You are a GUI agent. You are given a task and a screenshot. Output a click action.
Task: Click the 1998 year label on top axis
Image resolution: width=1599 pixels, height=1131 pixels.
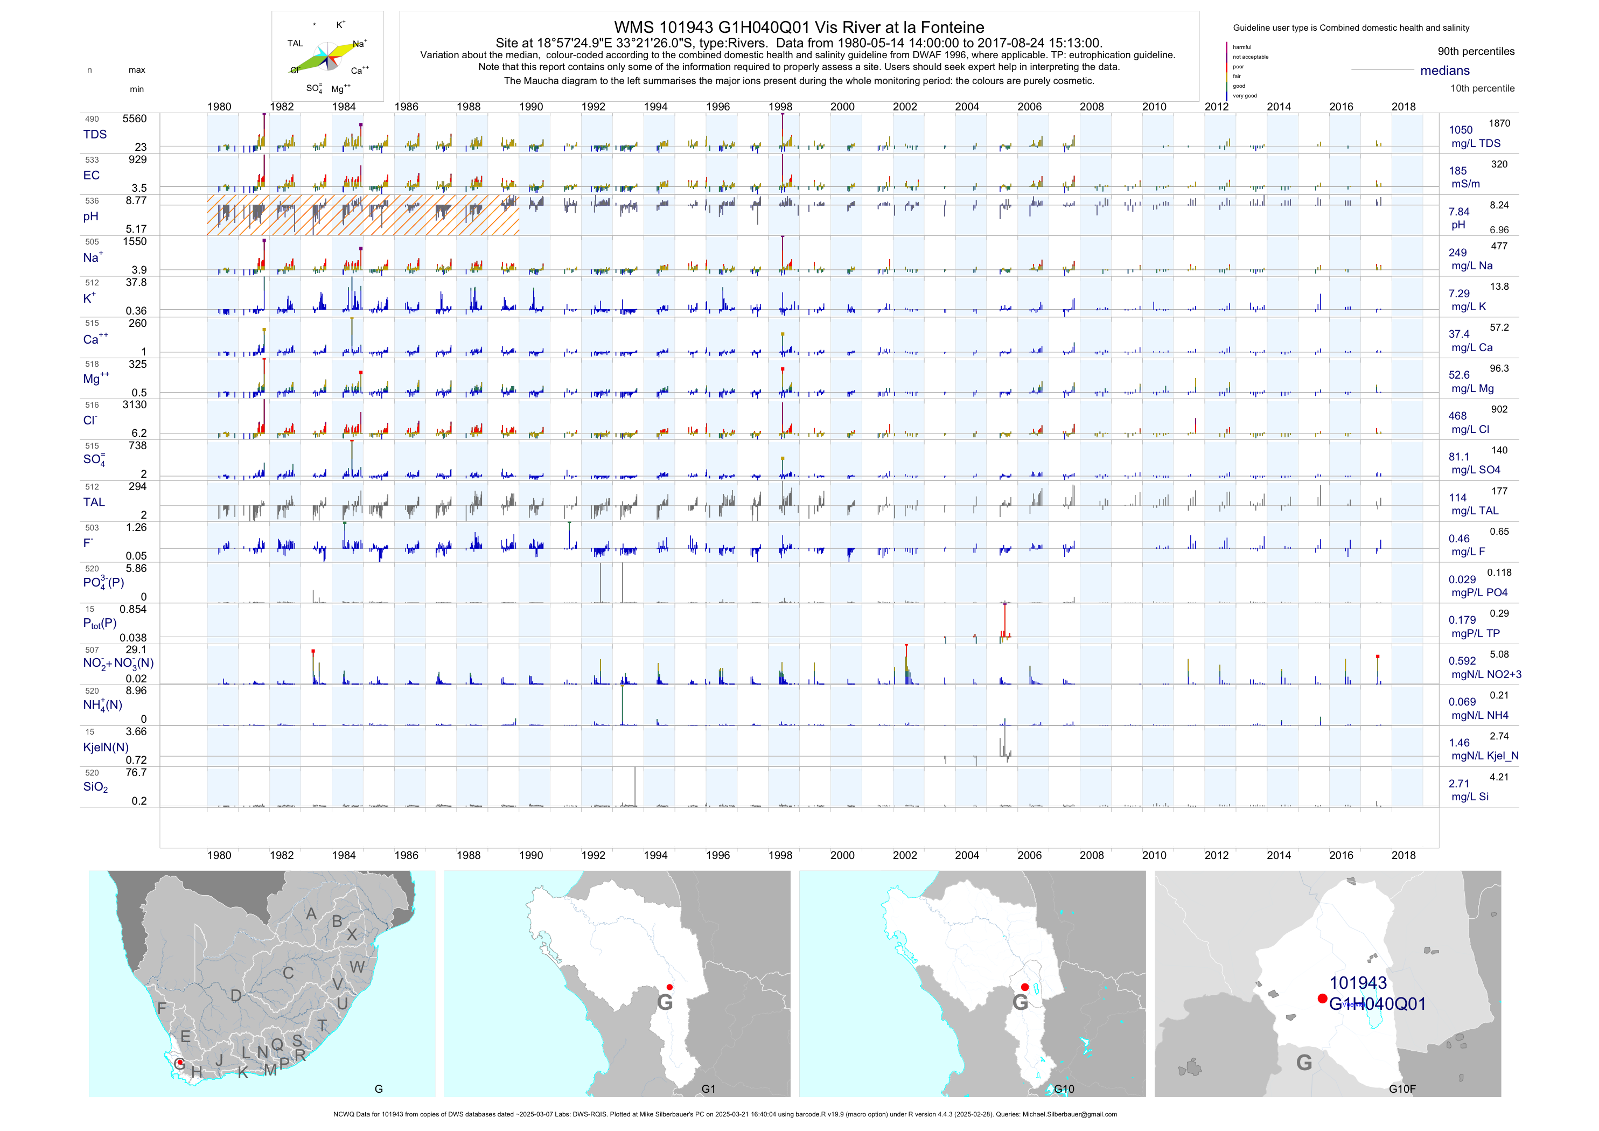780,107
